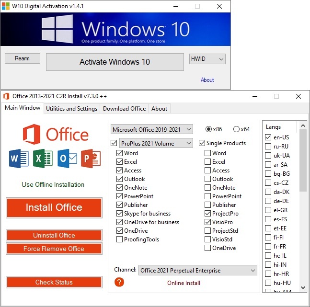Click the Outlook app icon under Office logo

[x=67, y=159]
